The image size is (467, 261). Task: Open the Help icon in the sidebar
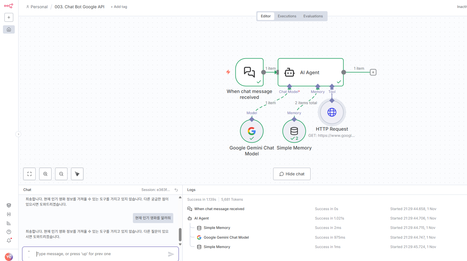point(9,232)
